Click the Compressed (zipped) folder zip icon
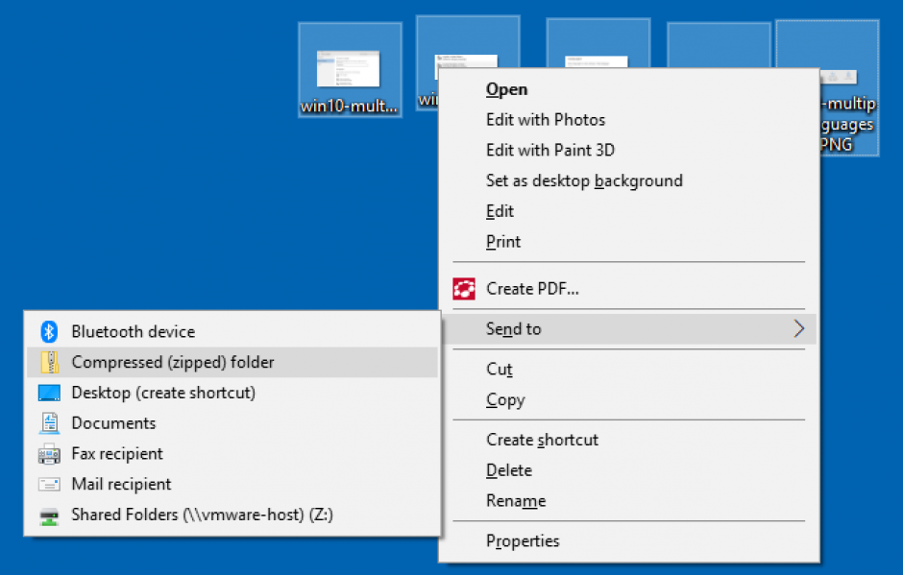 51,361
